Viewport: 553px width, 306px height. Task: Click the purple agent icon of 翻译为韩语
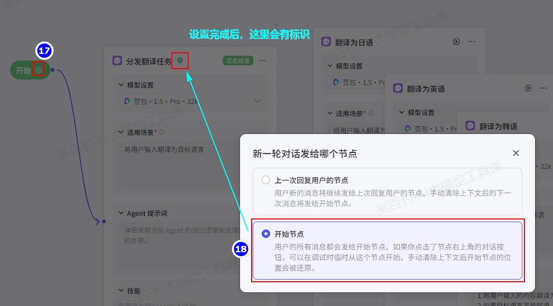(x=470, y=126)
